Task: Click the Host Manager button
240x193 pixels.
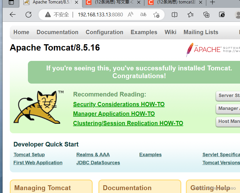Action: [228, 121]
